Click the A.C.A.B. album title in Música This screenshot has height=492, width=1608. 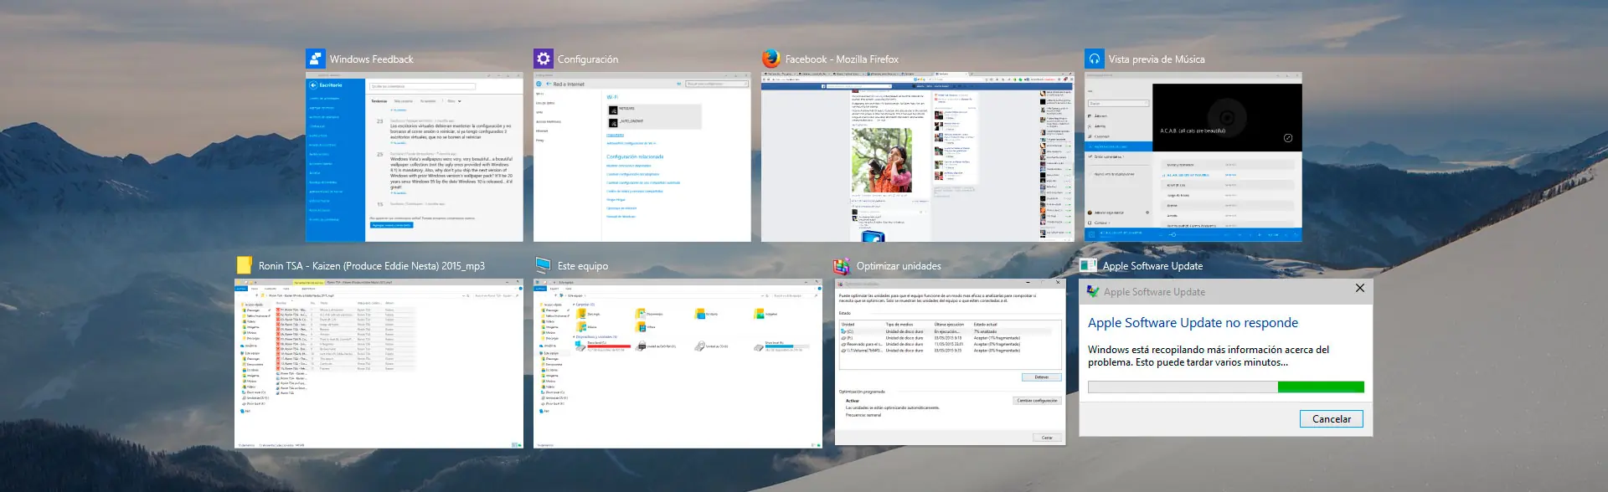(x=1193, y=131)
